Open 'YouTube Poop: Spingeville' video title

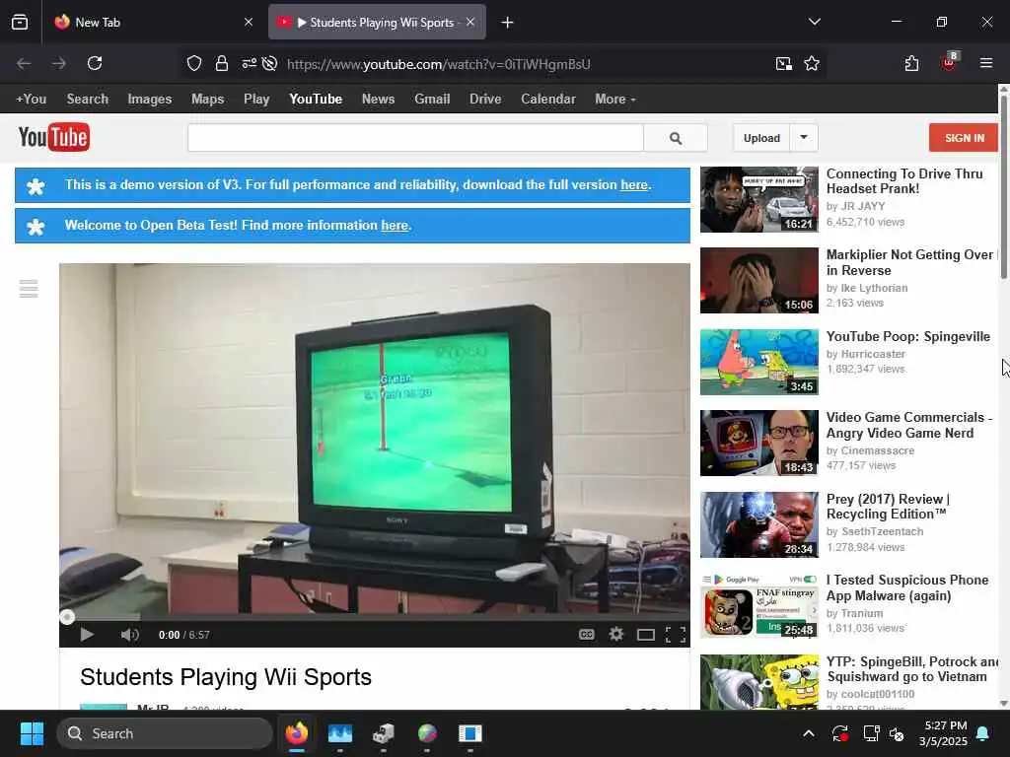pos(908,337)
